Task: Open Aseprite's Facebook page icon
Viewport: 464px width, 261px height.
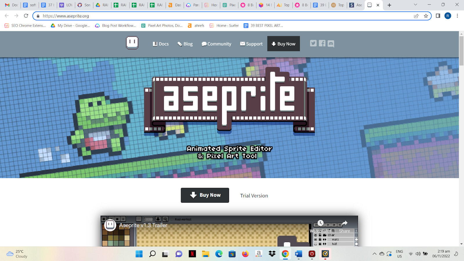Action: [x=322, y=43]
